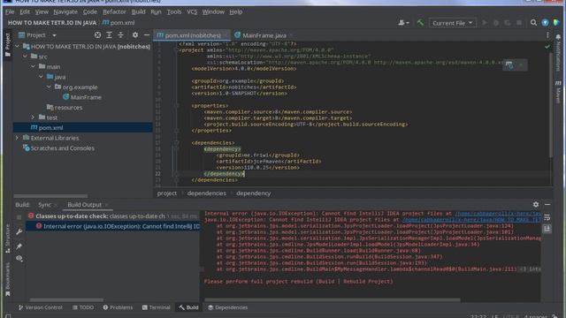Open Project panel settings gear
Image resolution: width=566 pixels, height=318 pixels.
click(x=135, y=35)
